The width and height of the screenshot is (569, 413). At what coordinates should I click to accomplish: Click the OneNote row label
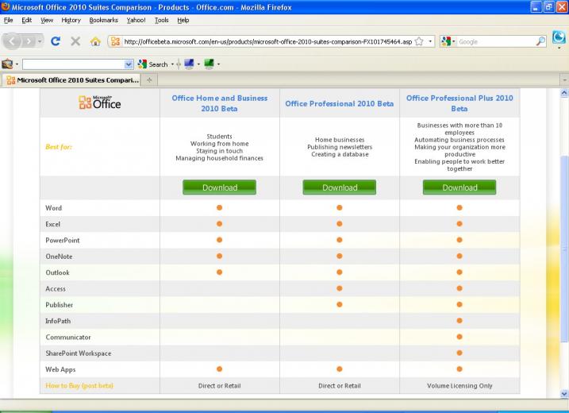pyautogui.click(x=59, y=257)
